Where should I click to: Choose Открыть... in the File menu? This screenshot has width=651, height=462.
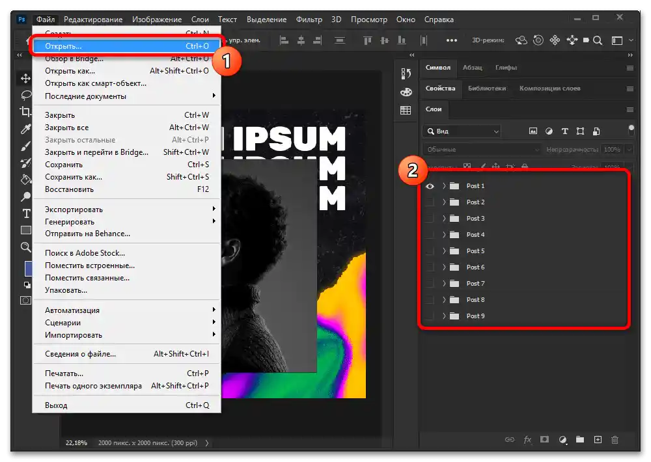coord(127,46)
